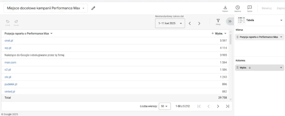Open the vinted.pl placement link
The image size is (285, 116).
pos(10,91)
